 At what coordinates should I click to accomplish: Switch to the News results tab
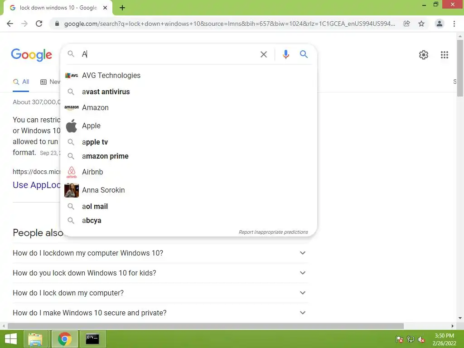click(x=50, y=82)
